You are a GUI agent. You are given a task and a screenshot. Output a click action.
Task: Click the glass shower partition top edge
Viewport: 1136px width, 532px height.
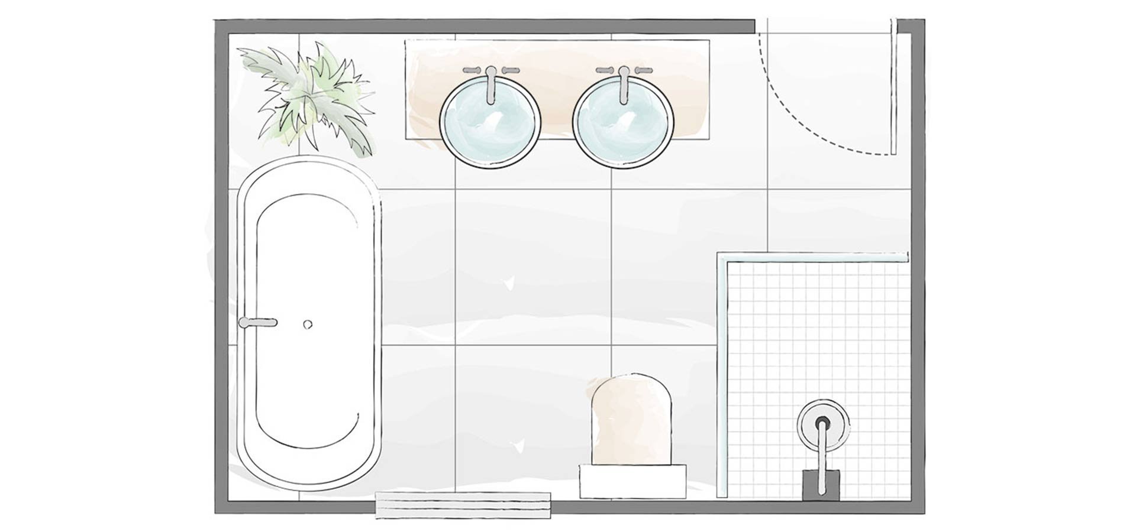click(x=813, y=257)
